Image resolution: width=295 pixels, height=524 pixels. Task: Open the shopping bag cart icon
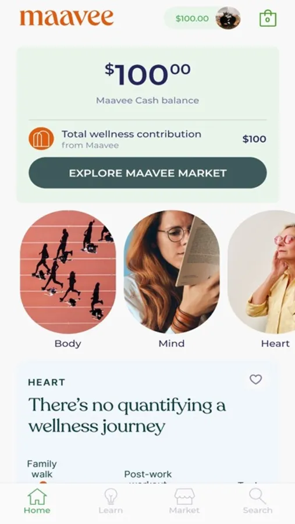coord(268,18)
